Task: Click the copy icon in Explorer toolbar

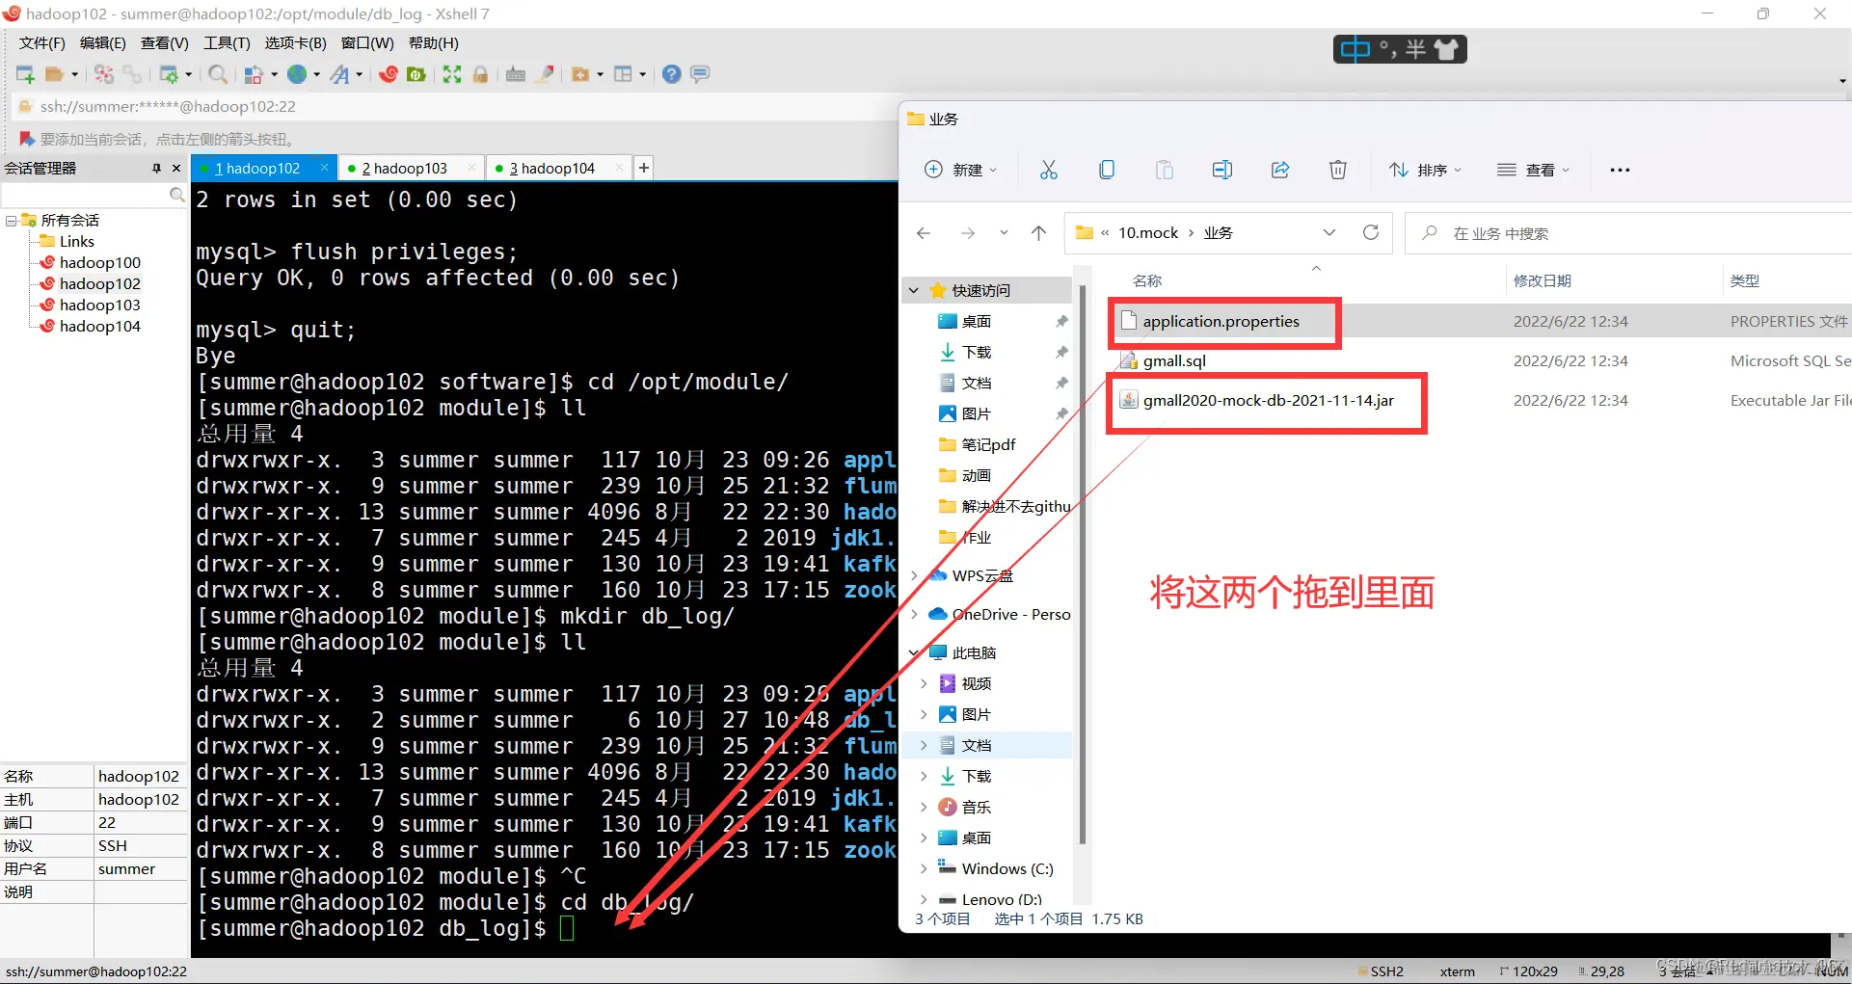Action: point(1107,170)
